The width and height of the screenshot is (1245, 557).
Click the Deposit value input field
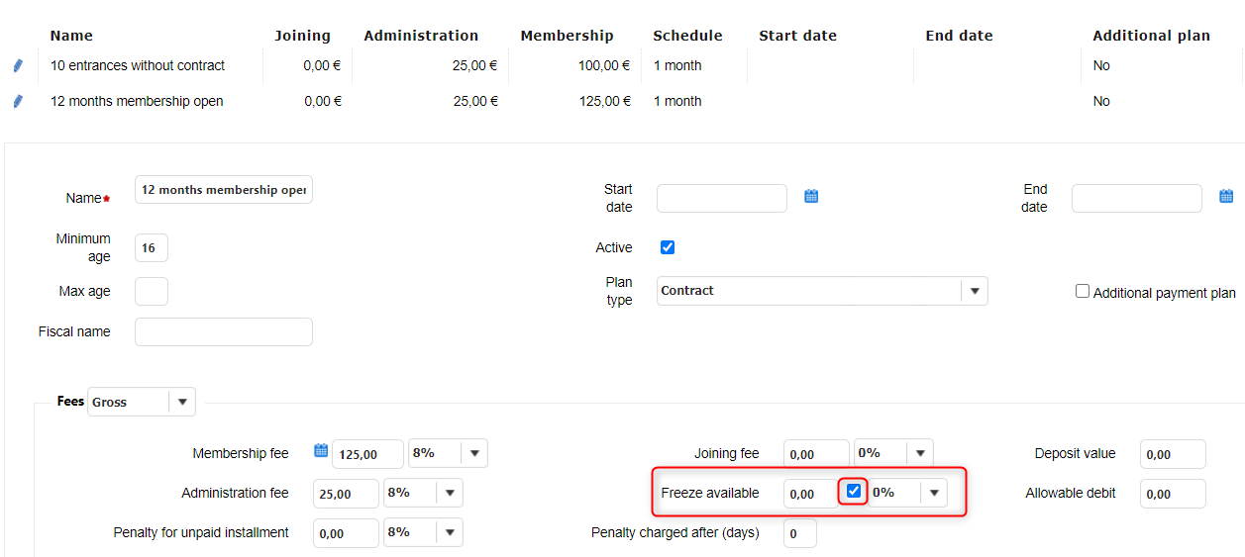pos(1173,454)
